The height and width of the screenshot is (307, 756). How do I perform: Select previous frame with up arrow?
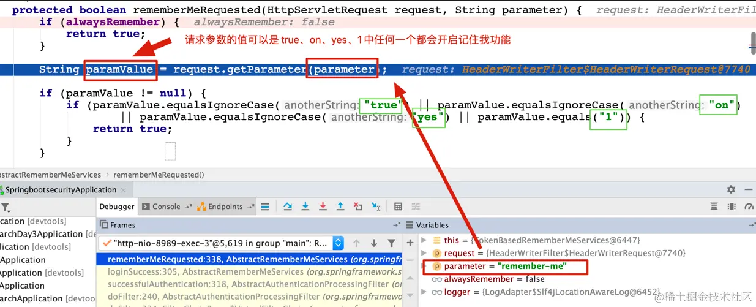[x=356, y=243]
